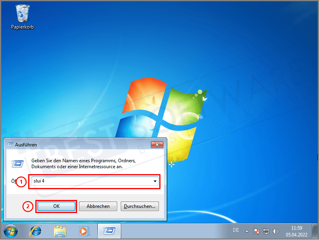Open the Action Center flag in the tray
This screenshot has height=240, width=319.
point(257,230)
